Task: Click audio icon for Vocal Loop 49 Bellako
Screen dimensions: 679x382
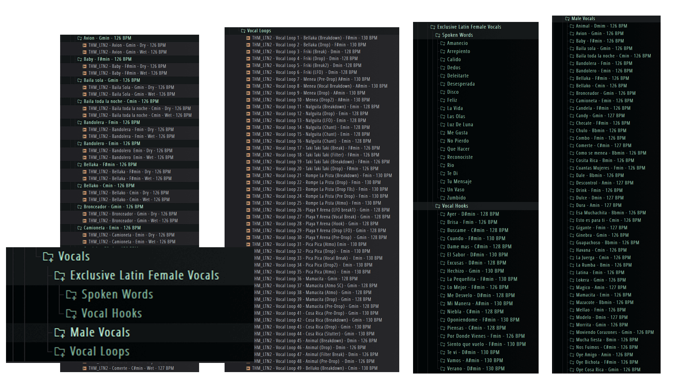Action: pyautogui.click(x=248, y=368)
